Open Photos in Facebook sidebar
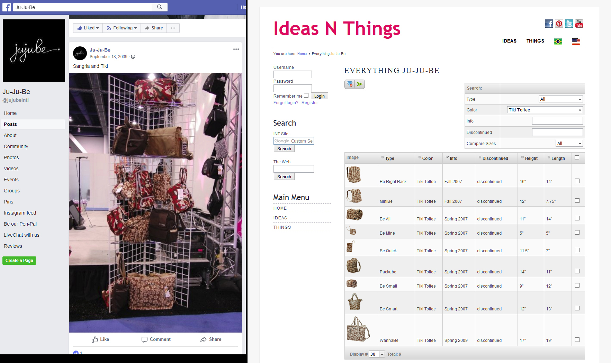Image resolution: width=611 pixels, height=363 pixels. pyautogui.click(x=11, y=157)
